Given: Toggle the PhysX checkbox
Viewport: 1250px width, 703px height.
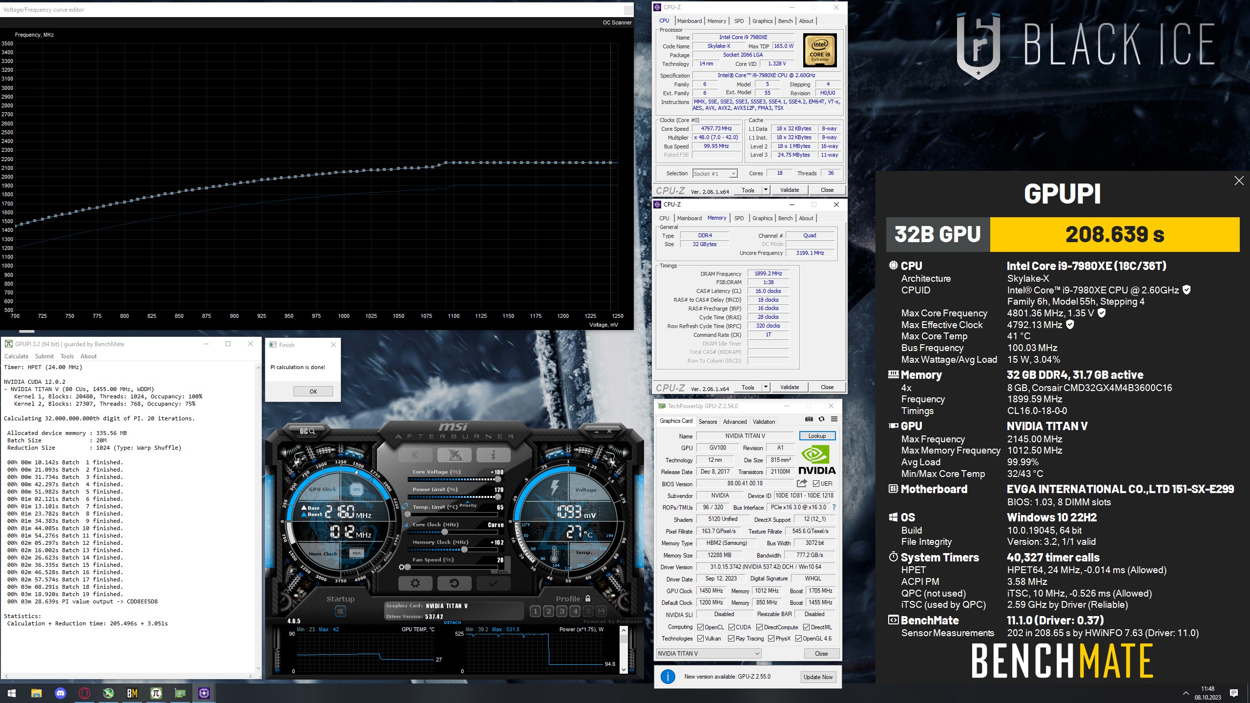Looking at the screenshot, I should tap(771, 638).
